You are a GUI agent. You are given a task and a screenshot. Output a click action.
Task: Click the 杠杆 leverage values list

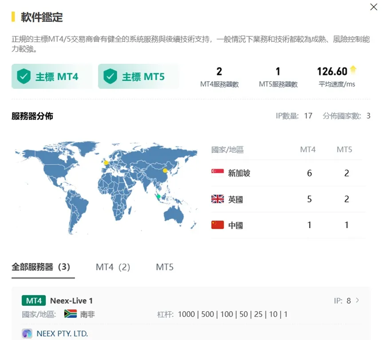(x=233, y=314)
